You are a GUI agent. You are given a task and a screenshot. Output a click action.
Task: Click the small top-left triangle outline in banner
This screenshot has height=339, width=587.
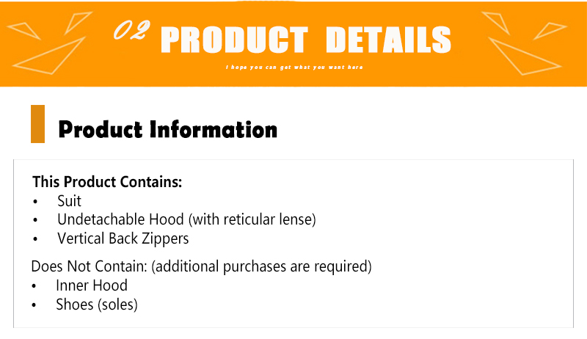77,23
